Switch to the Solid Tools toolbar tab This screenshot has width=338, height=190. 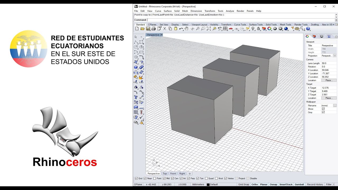(x=271, y=25)
